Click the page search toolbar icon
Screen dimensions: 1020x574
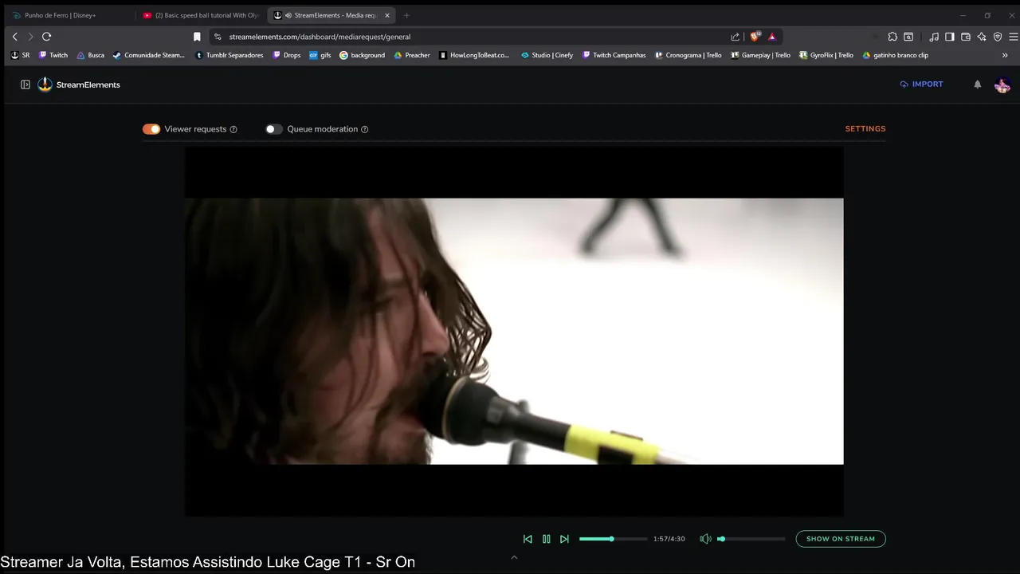point(908,37)
